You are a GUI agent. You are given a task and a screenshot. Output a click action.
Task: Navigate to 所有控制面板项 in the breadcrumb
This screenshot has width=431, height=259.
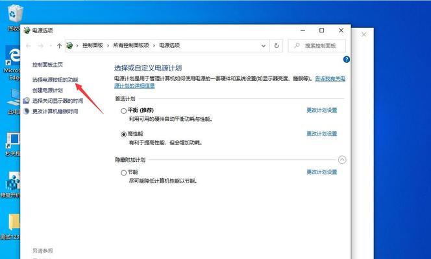131,45
